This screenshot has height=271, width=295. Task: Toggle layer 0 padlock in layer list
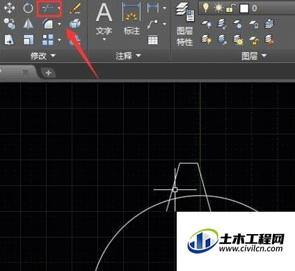click(230, 8)
